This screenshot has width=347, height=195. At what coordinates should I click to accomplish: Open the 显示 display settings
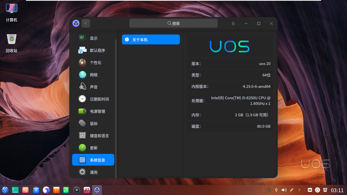point(93,38)
